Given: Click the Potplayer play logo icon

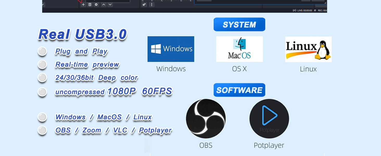Looking at the screenshot, I should 269,119.
